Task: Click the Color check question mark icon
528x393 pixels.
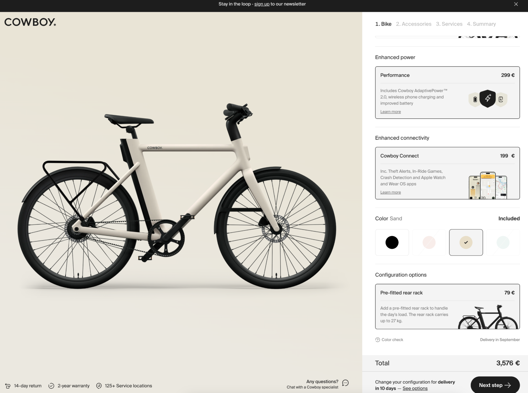Action: tap(377, 340)
